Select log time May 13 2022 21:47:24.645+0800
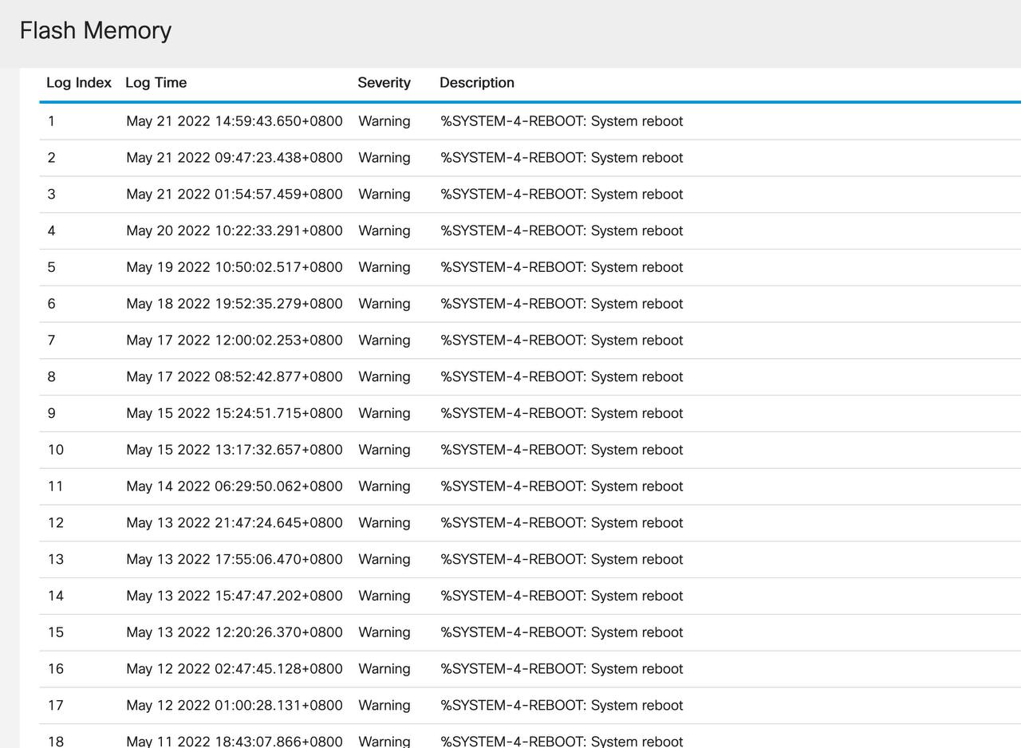 pyautogui.click(x=235, y=523)
